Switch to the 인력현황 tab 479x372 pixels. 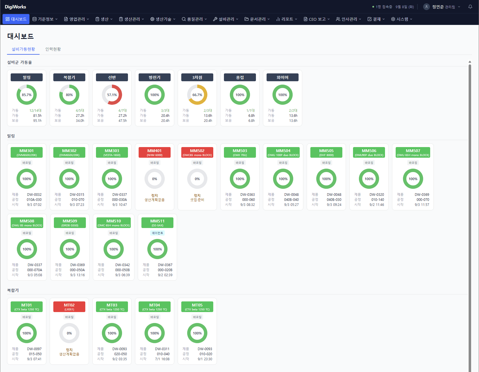[53, 49]
